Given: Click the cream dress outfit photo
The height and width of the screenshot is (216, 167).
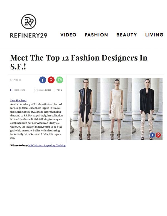Looking at the screenshot, I should point(116,109).
